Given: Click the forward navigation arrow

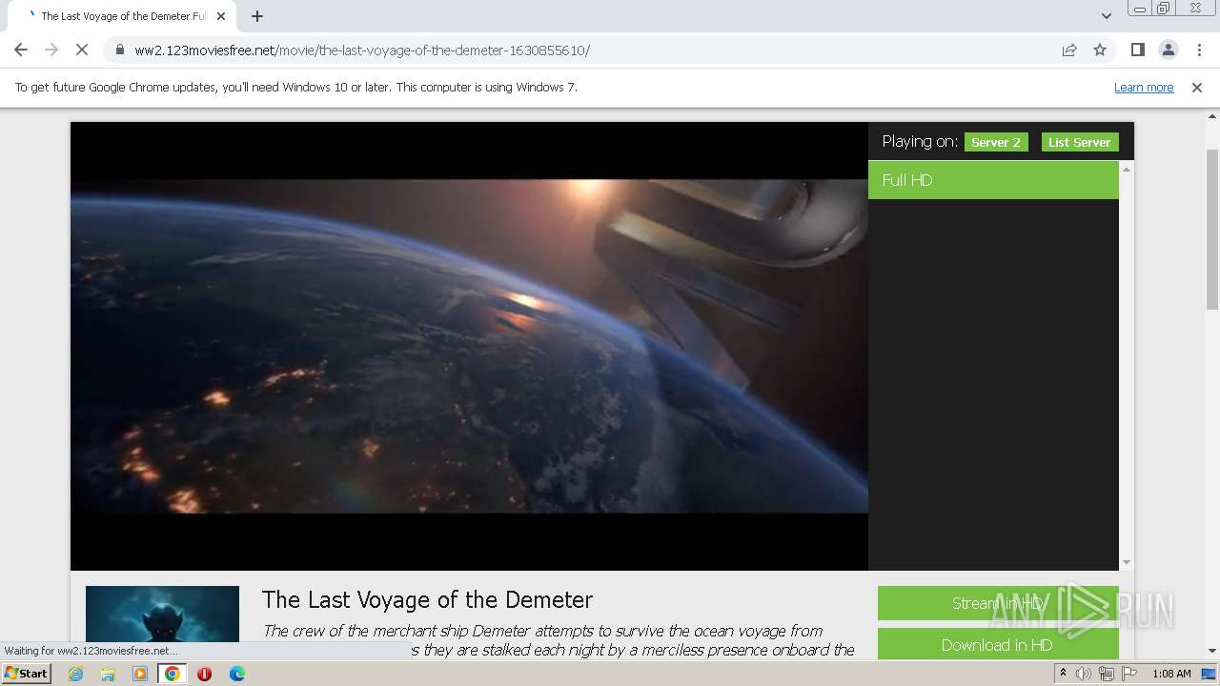Looking at the screenshot, I should pos(51,50).
